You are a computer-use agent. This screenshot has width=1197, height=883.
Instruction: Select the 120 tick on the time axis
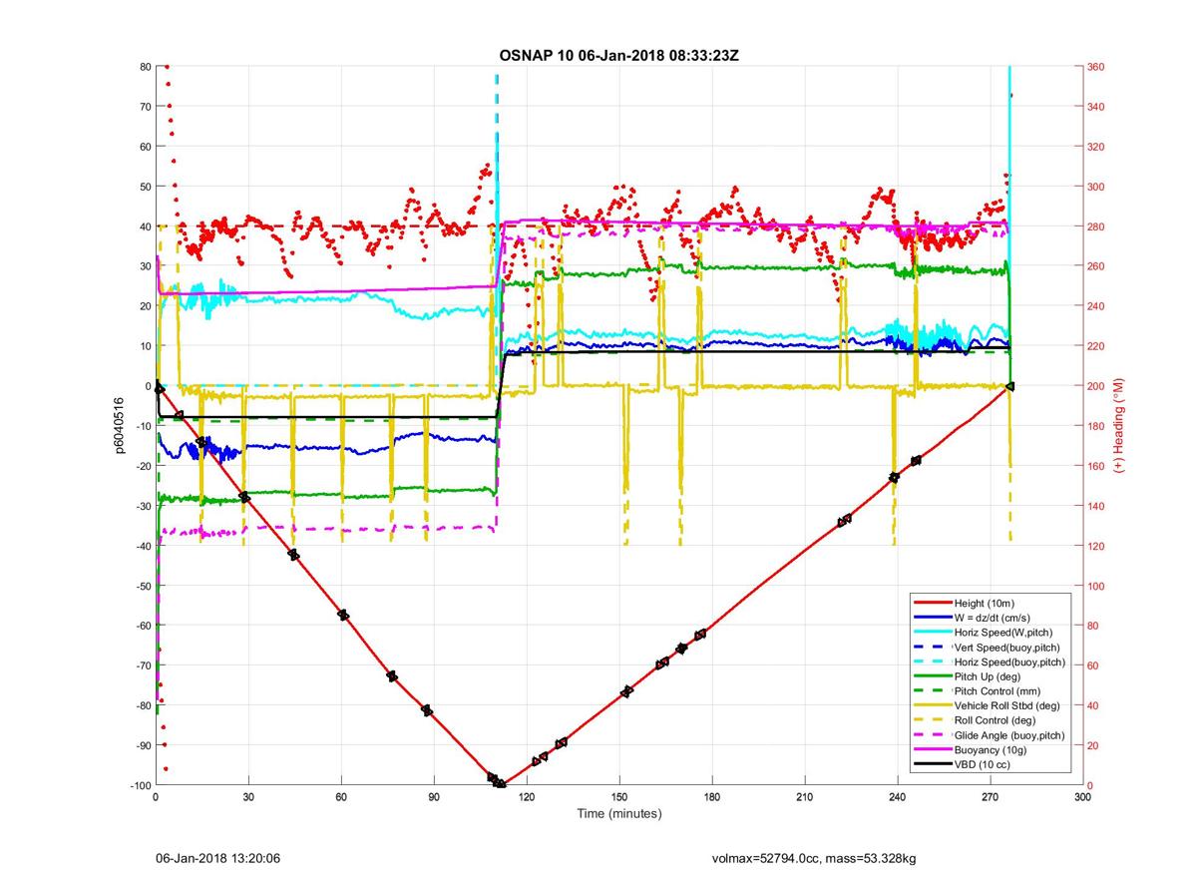pos(527,797)
